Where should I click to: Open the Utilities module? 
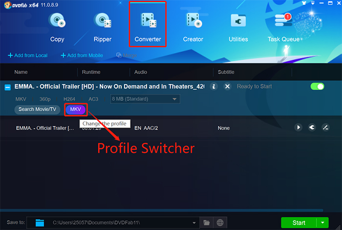pyautogui.click(x=238, y=26)
